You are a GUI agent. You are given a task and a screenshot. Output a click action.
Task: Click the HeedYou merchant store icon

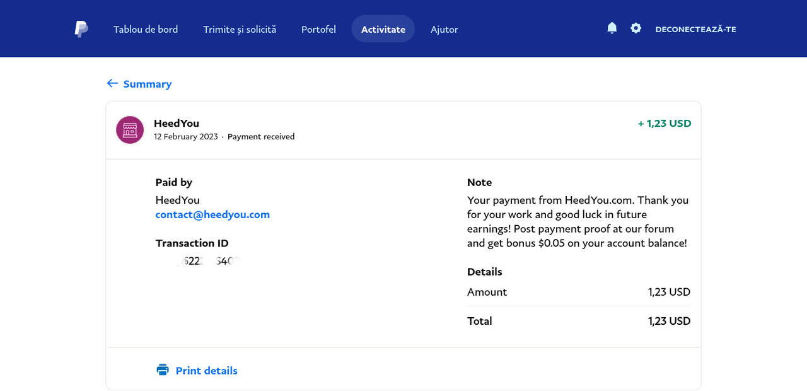pos(130,130)
